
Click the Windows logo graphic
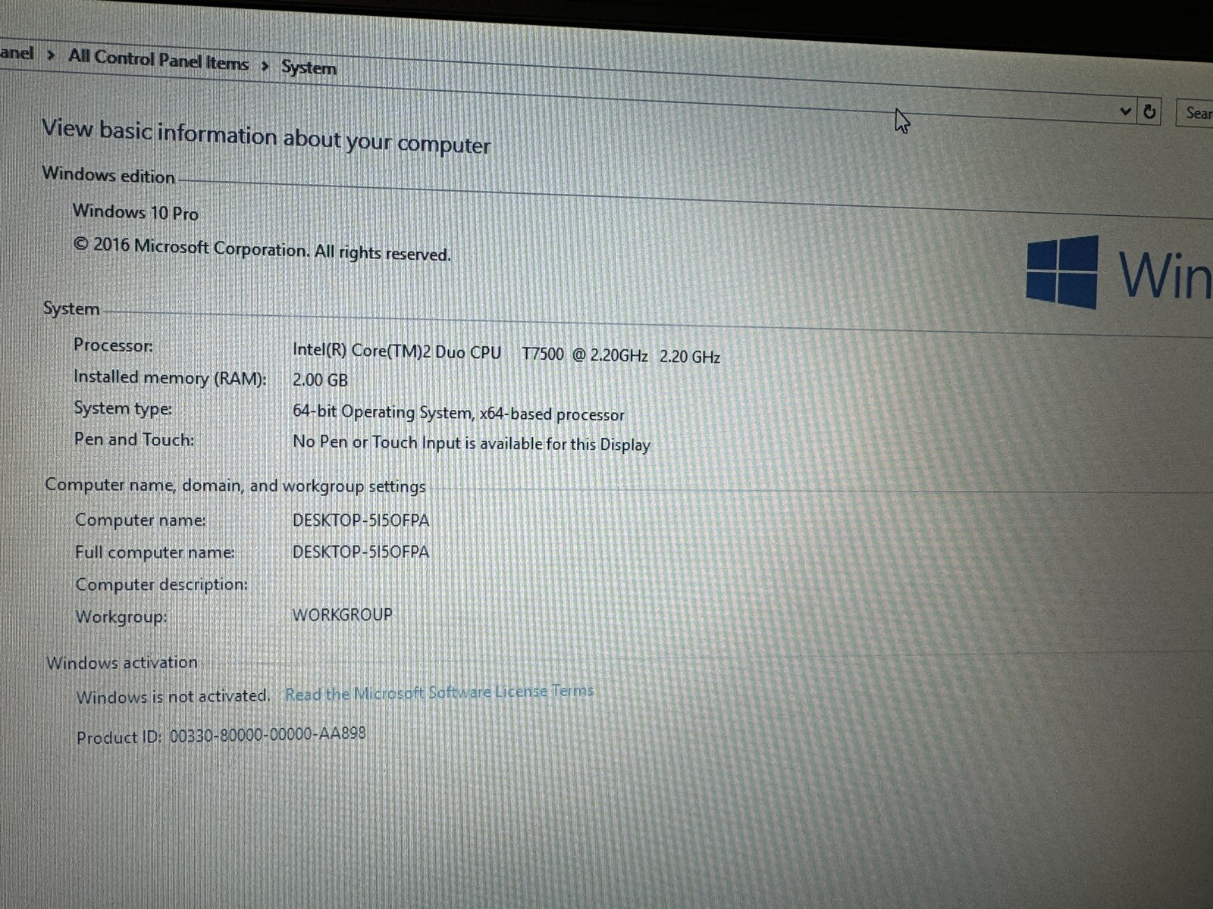[1062, 271]
